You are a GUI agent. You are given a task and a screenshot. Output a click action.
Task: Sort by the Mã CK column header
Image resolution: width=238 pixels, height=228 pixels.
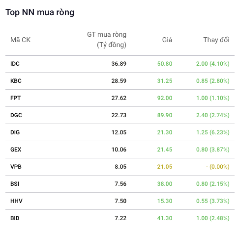coord(21,40)
